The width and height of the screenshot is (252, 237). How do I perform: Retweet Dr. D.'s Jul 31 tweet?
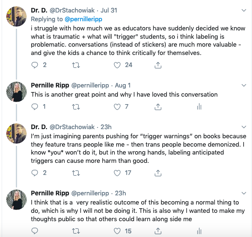76,65
